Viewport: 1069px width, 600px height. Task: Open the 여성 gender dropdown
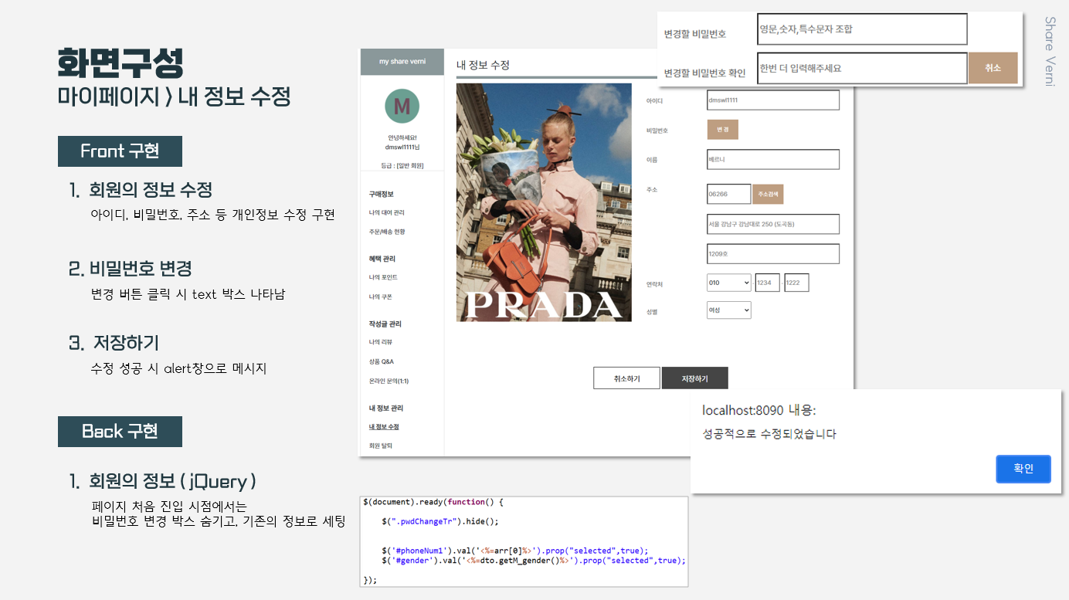[x=728, y=310]
